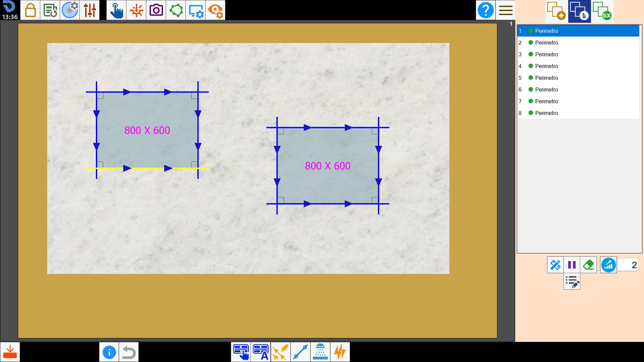
Task: Click the green eraser tool
Action: click(588, 265)
